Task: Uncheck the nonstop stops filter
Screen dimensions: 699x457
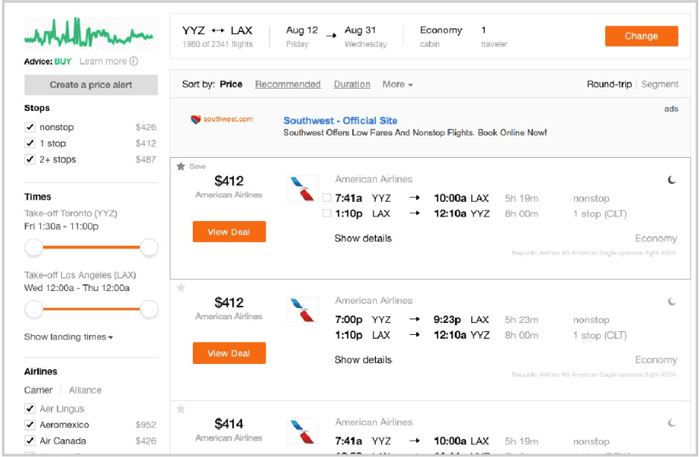Action: coord(31,127)
